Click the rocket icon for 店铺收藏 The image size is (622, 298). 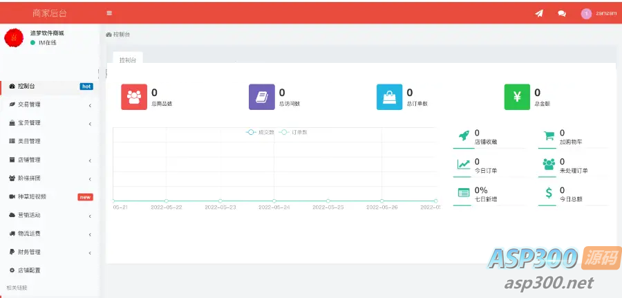(464, 136)
